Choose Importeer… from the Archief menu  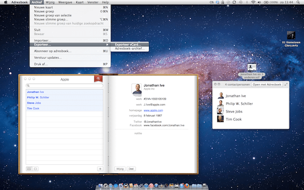pyautogui.click(x=70, y=41)
